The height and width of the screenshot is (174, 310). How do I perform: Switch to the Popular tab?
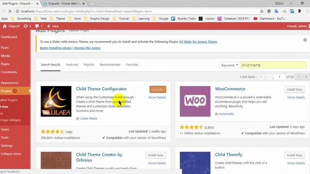89,65
